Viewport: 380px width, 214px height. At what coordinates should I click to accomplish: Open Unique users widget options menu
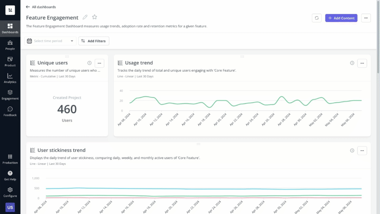(99, 63)
